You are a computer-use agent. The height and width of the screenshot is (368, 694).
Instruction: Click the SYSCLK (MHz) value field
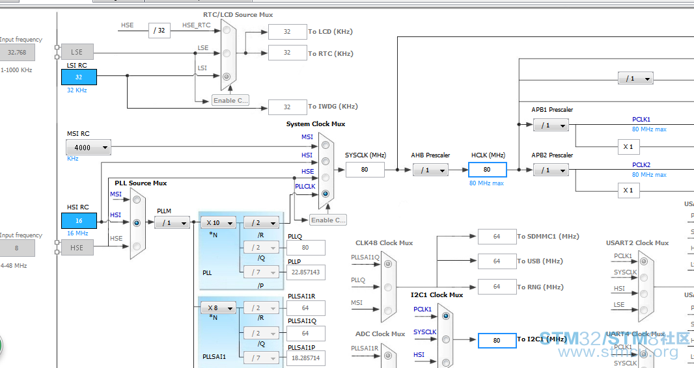click(x=365, y=169)
